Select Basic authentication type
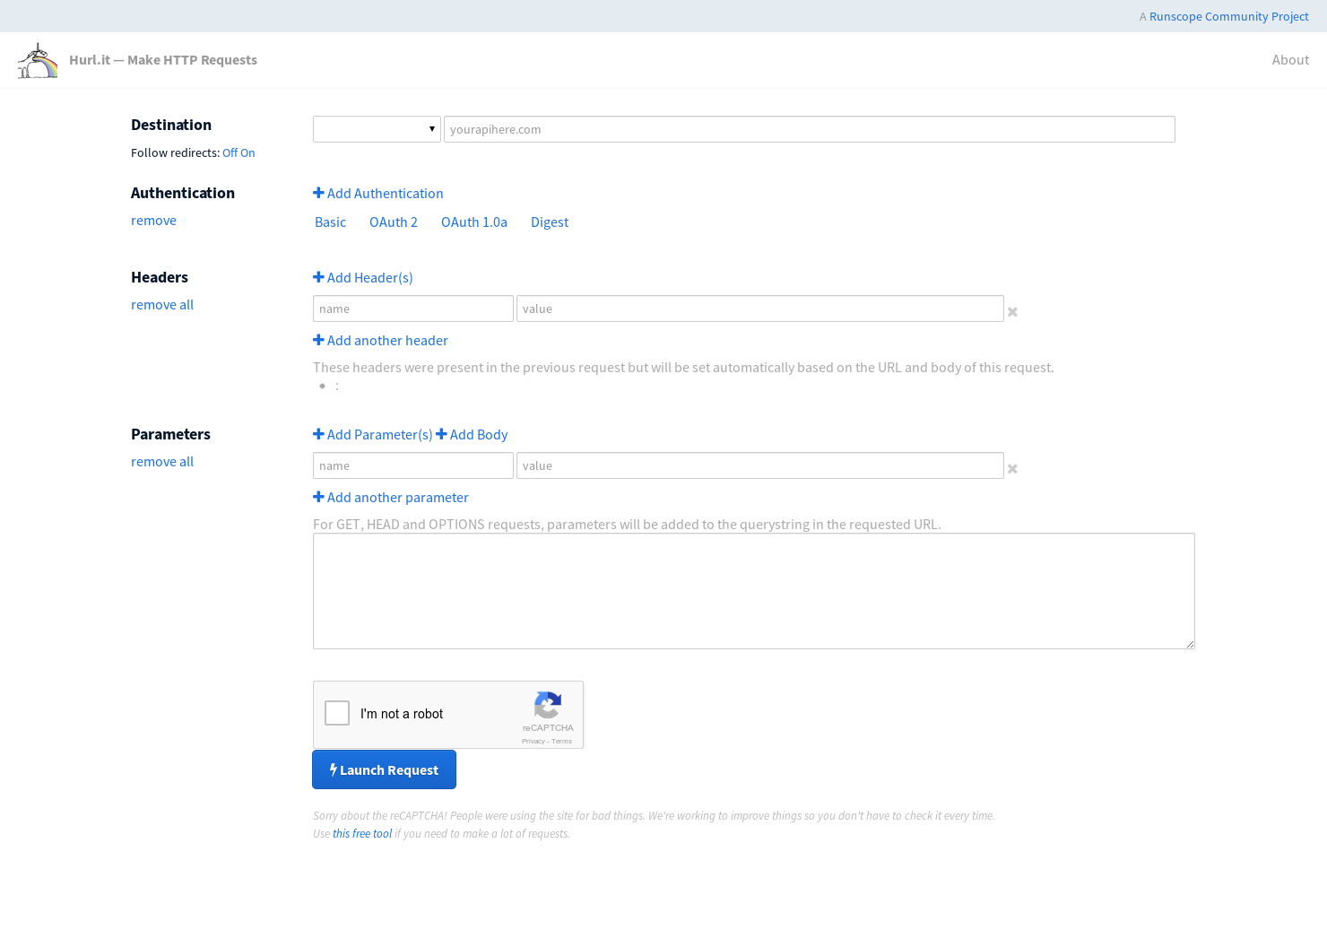This screenshot has width=1327, height=930. coord(330,222)
